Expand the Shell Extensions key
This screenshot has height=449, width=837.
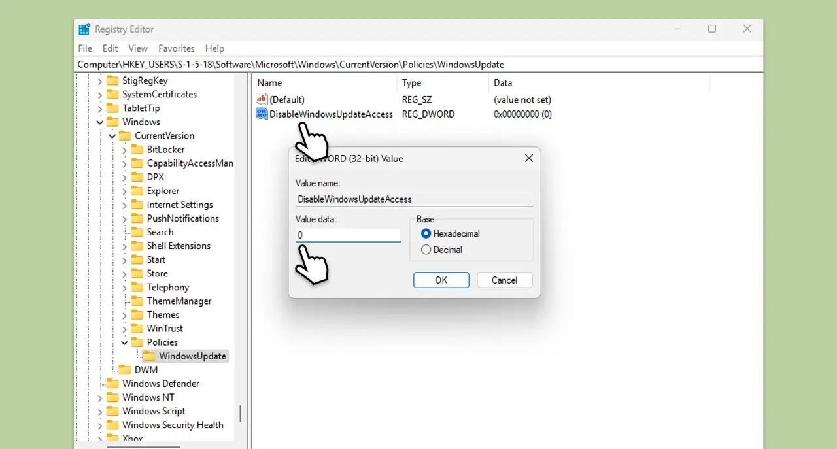click(x=124, y=246)
